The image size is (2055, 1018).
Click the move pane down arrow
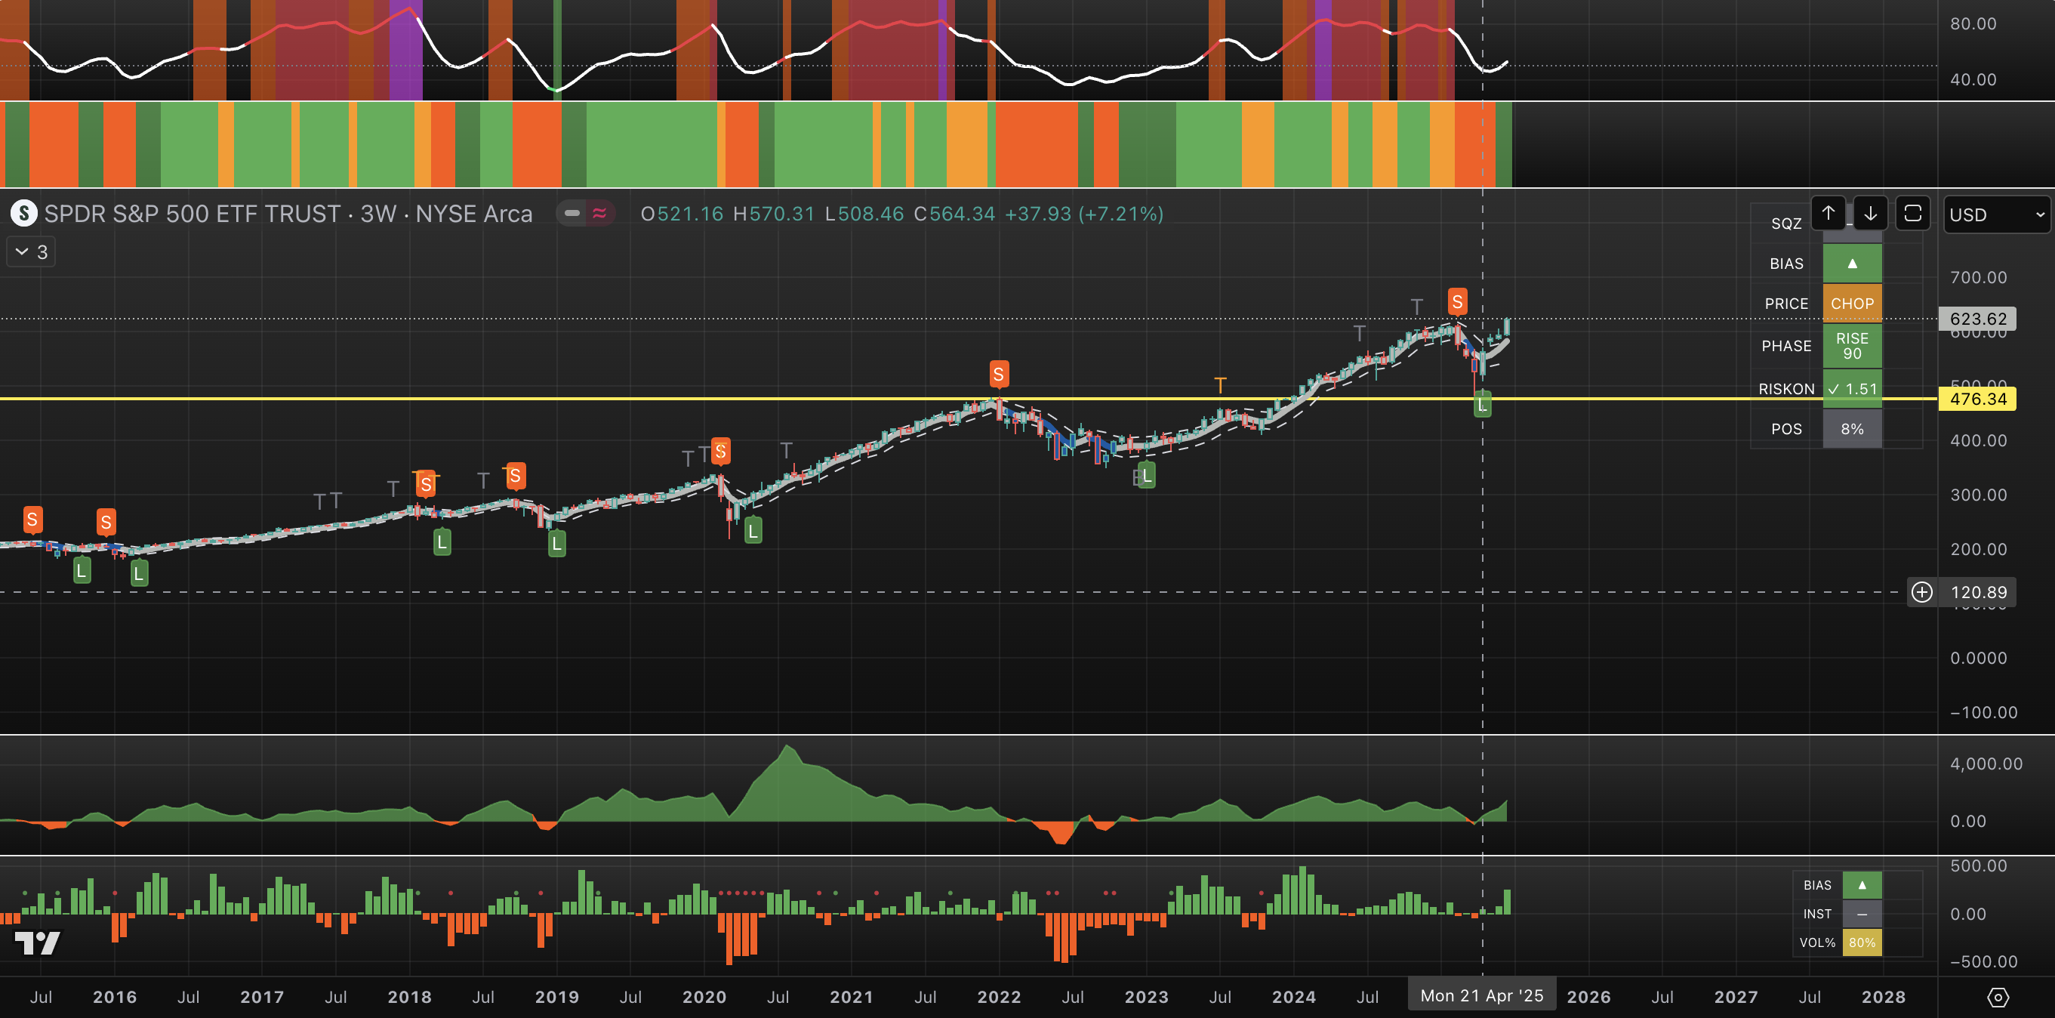coord(1870,213)
